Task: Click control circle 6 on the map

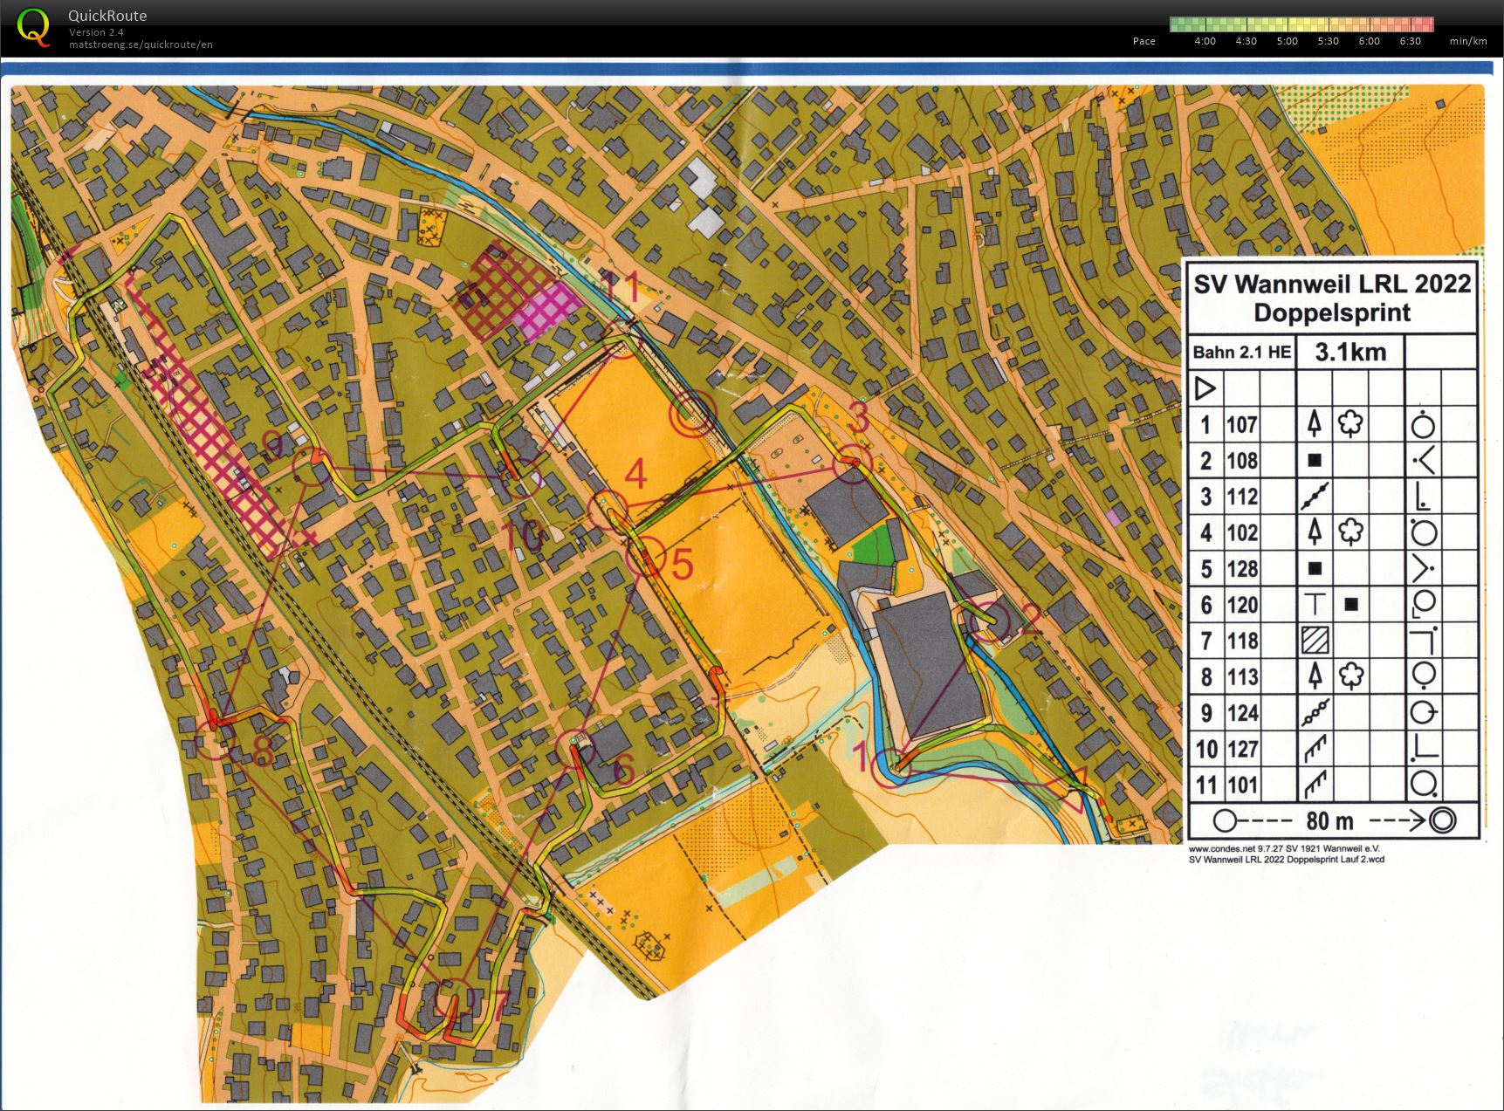Action: point(576,749)
